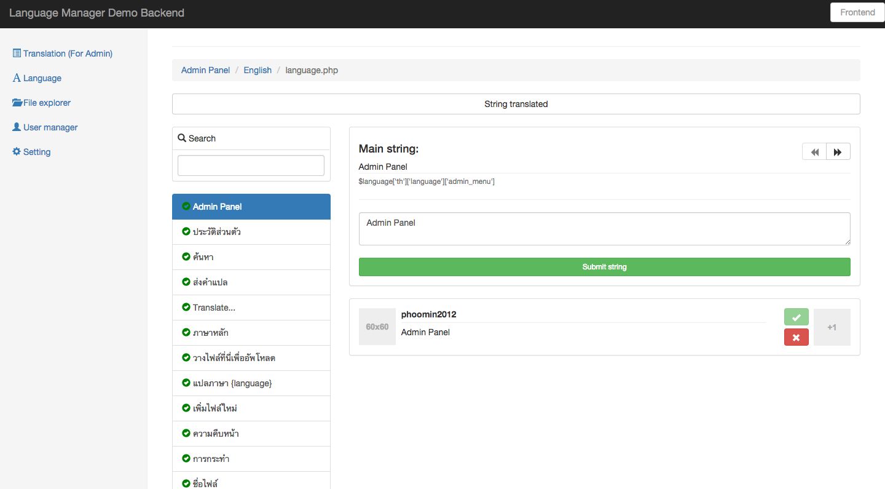Reject the translation with red X button
Screen dimensions: 885x489
point(796,337)
